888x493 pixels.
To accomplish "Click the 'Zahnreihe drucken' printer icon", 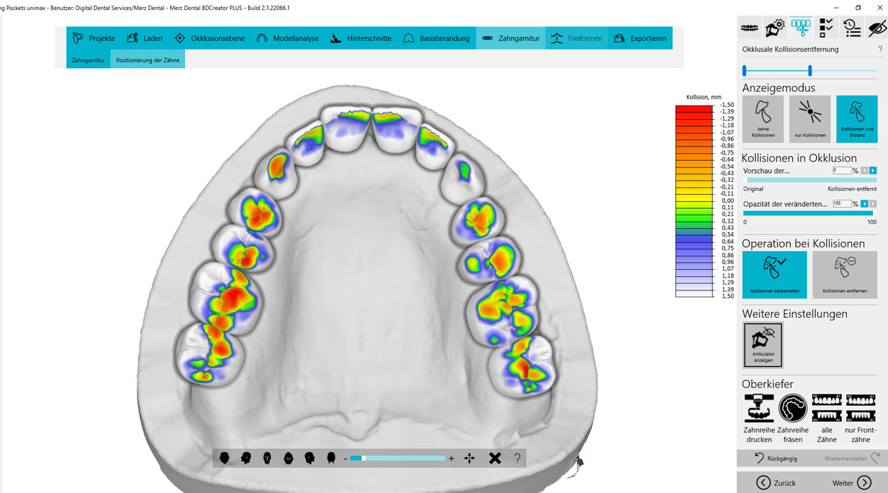I will [759, 408].
